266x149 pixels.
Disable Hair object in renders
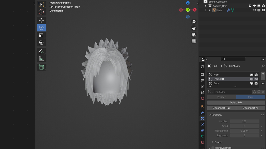tap(263, 10)
